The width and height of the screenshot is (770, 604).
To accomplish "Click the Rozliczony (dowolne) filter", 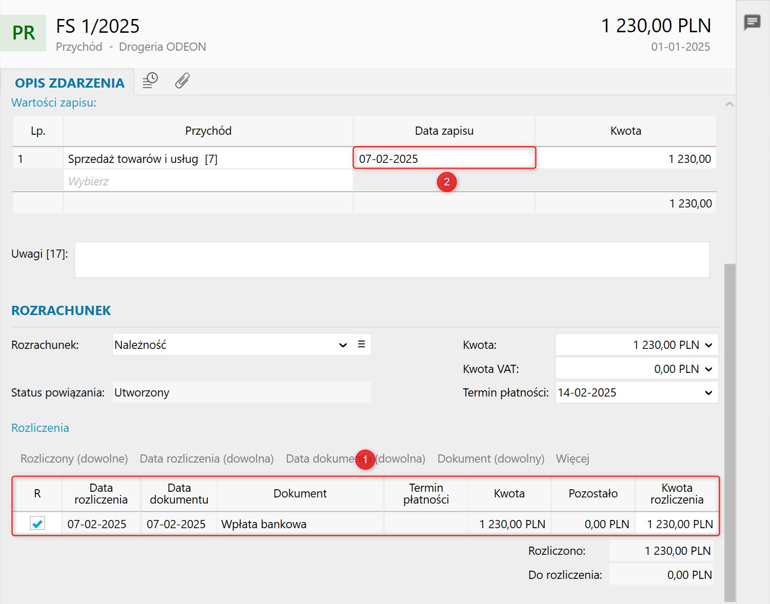I will [74, 459].
